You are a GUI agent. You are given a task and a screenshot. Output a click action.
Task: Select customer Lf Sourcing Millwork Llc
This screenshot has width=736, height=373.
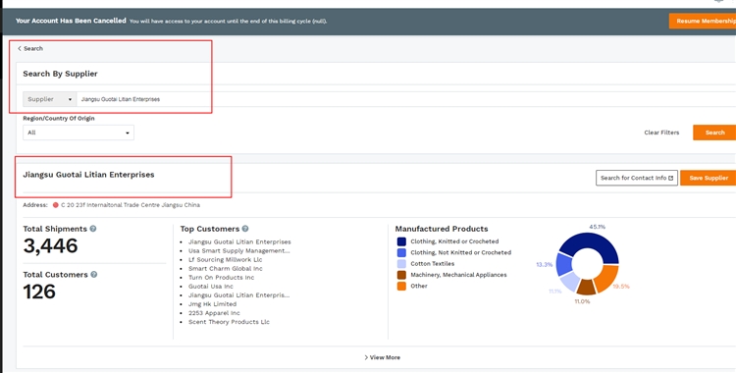[x=226, y=259]
